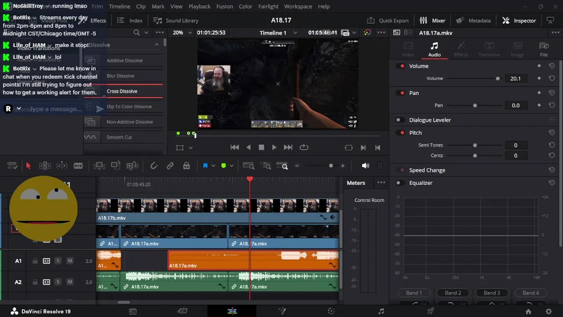Open the Sound Library panel

tap(175, 21)
